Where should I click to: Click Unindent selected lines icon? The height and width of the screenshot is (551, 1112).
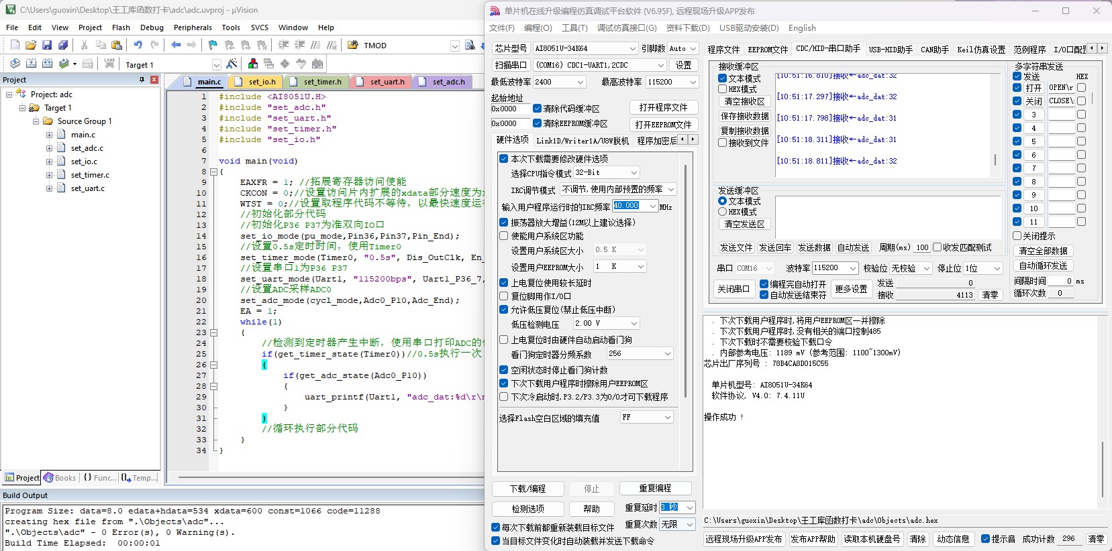(299, 45)
